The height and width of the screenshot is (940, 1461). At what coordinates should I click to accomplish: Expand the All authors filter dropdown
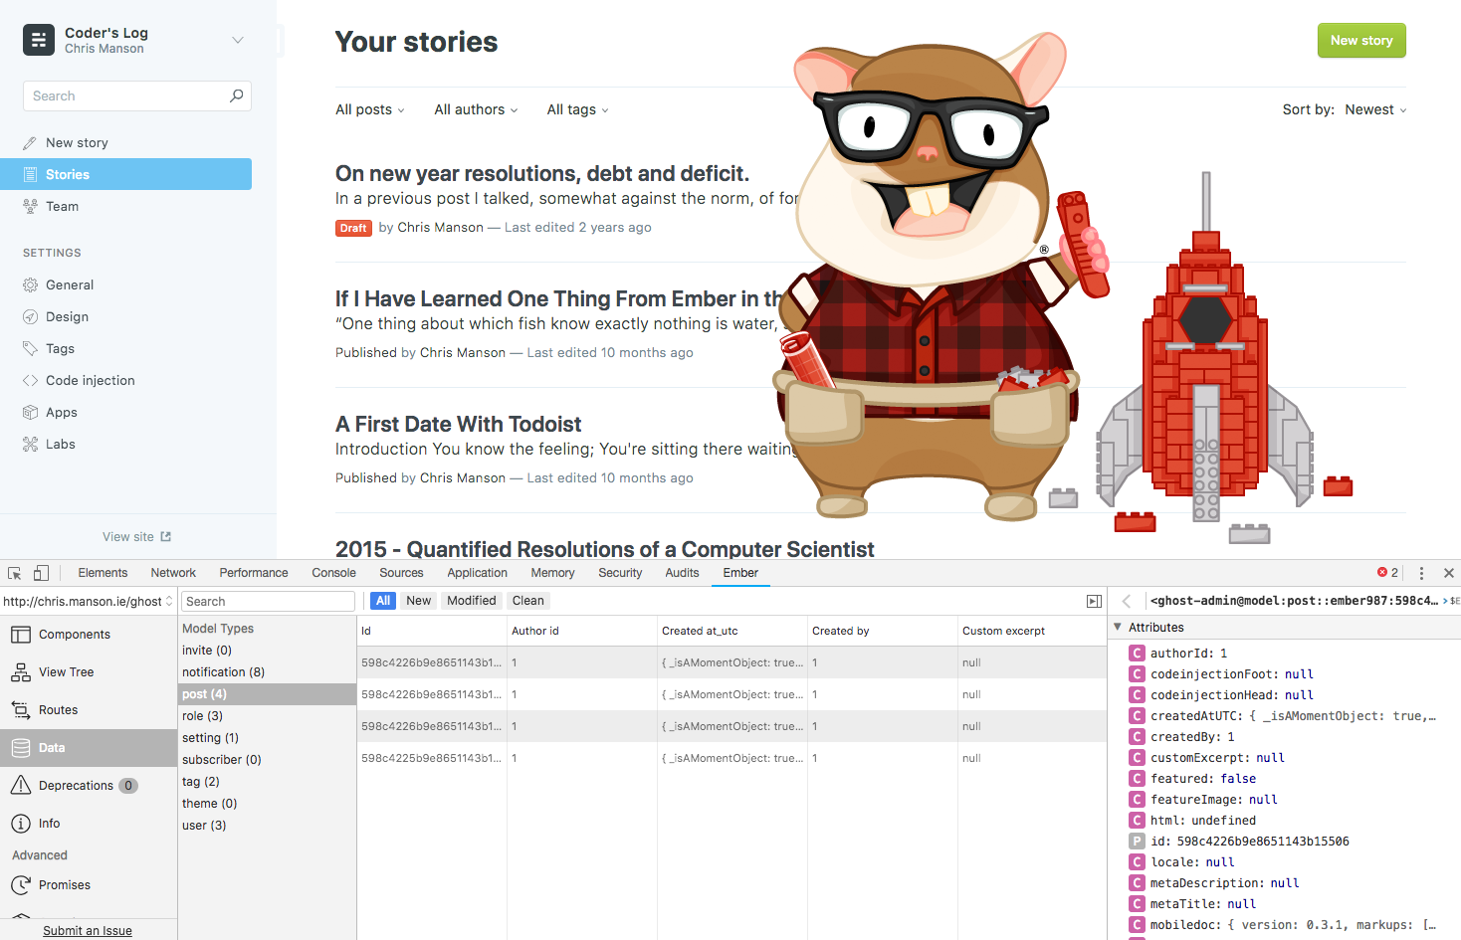(x=476, y=109)
